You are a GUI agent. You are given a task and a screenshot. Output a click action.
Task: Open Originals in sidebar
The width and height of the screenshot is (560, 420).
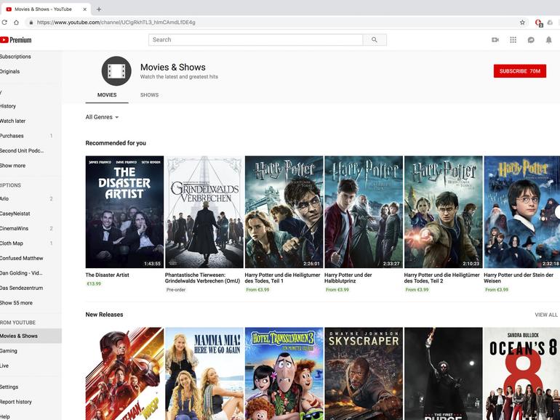(x=10, y=71)
